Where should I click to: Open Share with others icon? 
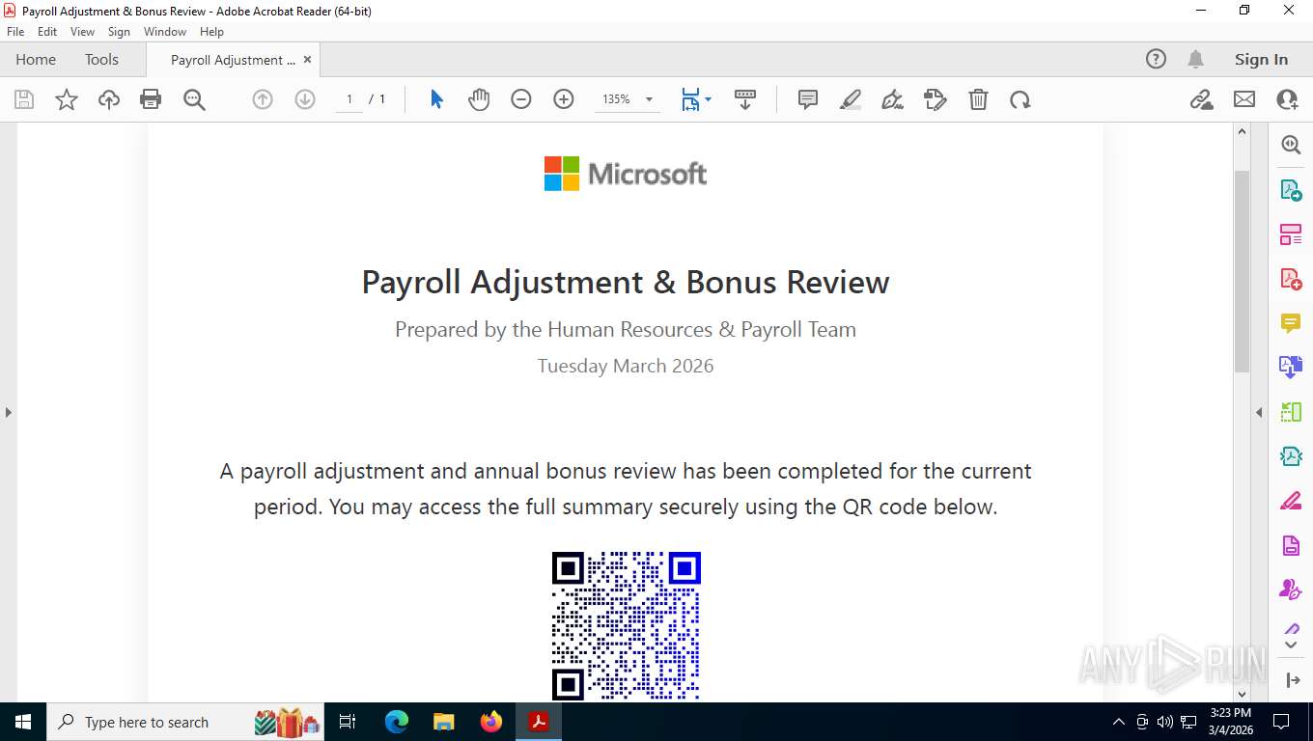1287,99
